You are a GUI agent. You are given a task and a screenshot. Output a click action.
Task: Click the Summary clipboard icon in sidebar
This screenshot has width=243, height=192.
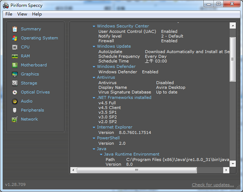coord(15,29)
